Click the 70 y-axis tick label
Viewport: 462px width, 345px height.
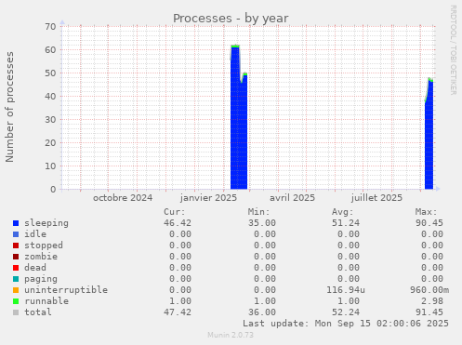[50, 27]
